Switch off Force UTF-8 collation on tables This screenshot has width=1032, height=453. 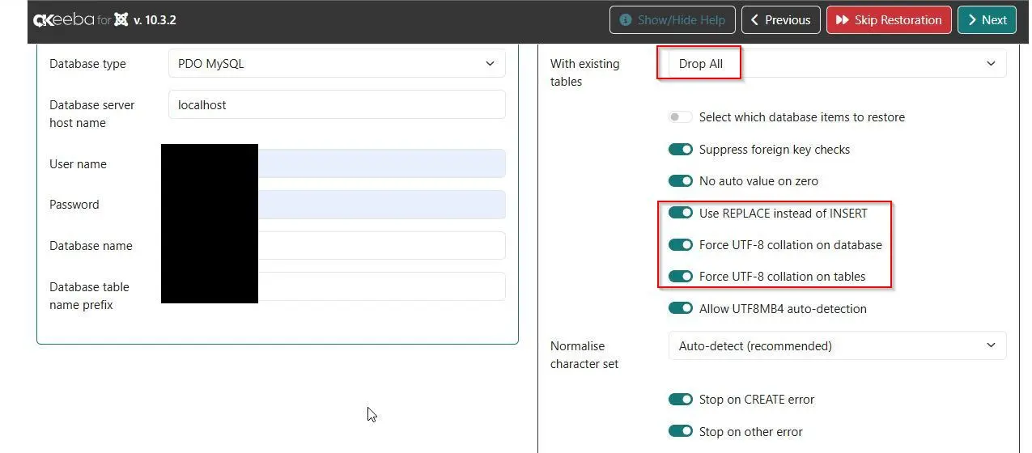coord(681,277)
